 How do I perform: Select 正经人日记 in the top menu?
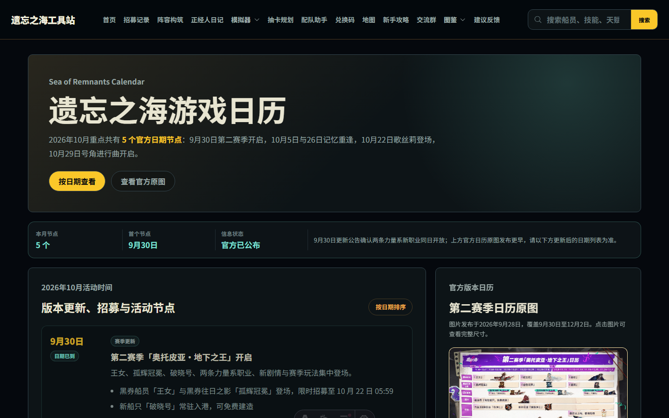tap(207, 20)
